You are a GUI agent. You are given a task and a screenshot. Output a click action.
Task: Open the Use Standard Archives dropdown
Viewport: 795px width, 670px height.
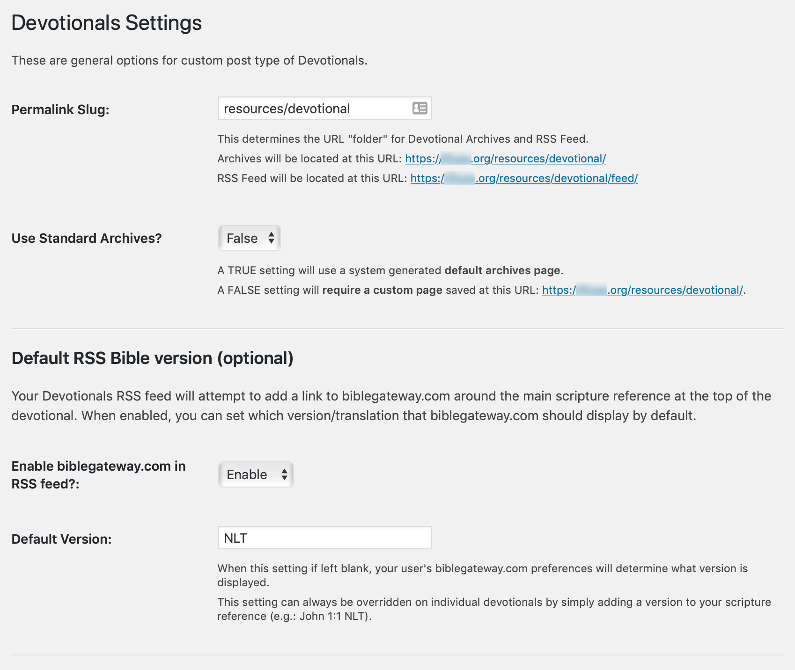pos(250,238)
